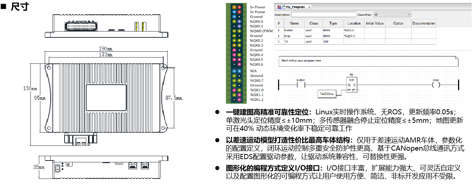Click the %QW0 (PWM) pin label
Image resolution: width=472 pixels, height=184 pixels.
pyautogui.click(x=263, y=31)
